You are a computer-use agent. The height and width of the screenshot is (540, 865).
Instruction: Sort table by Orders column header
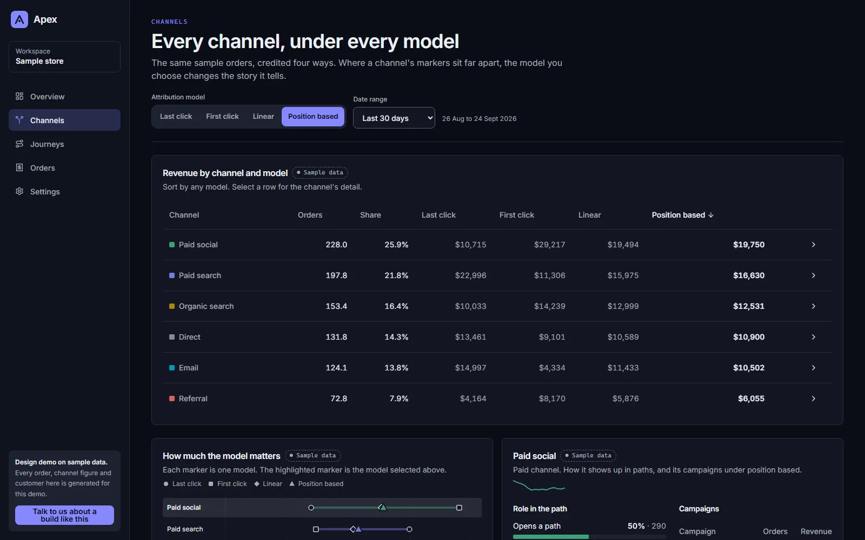[x=310, y=215]
